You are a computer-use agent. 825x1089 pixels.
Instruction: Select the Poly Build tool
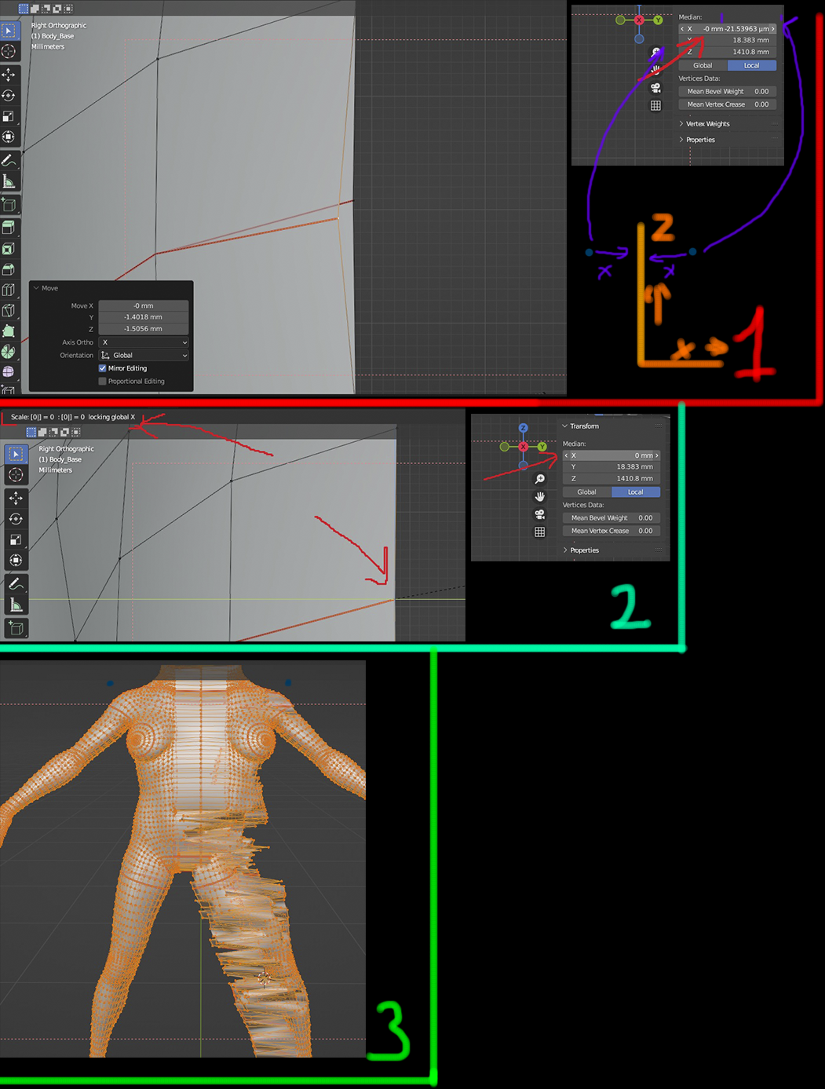(9, 331)
